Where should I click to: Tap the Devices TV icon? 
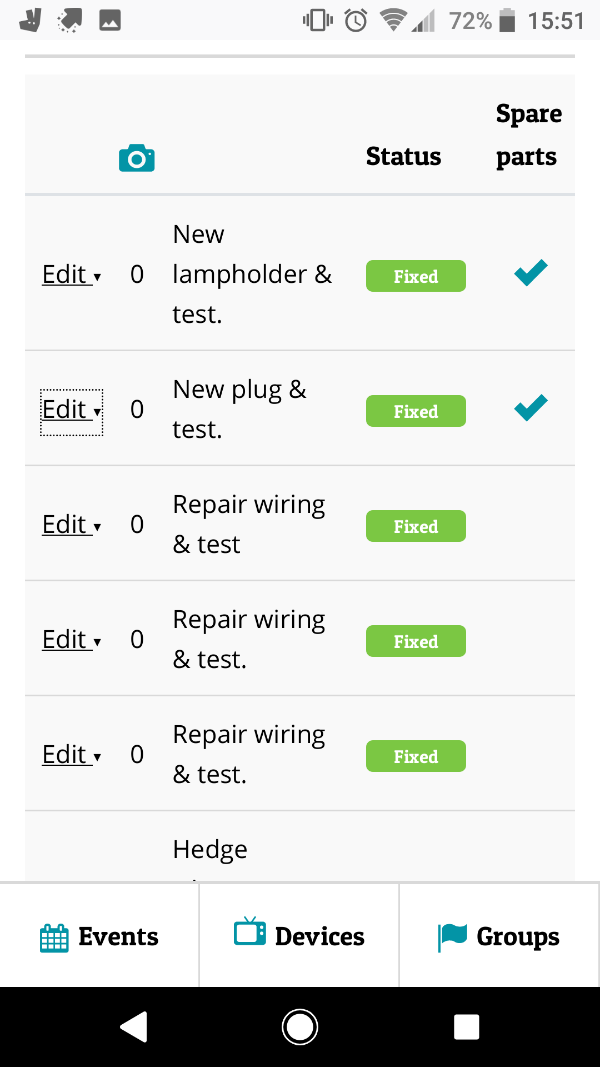[249, 931]
